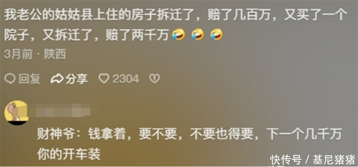This screenshot has height=167, width=358.
Task: Click the 2304 like count
Action: pyautogui.click(x=125, y=79)
